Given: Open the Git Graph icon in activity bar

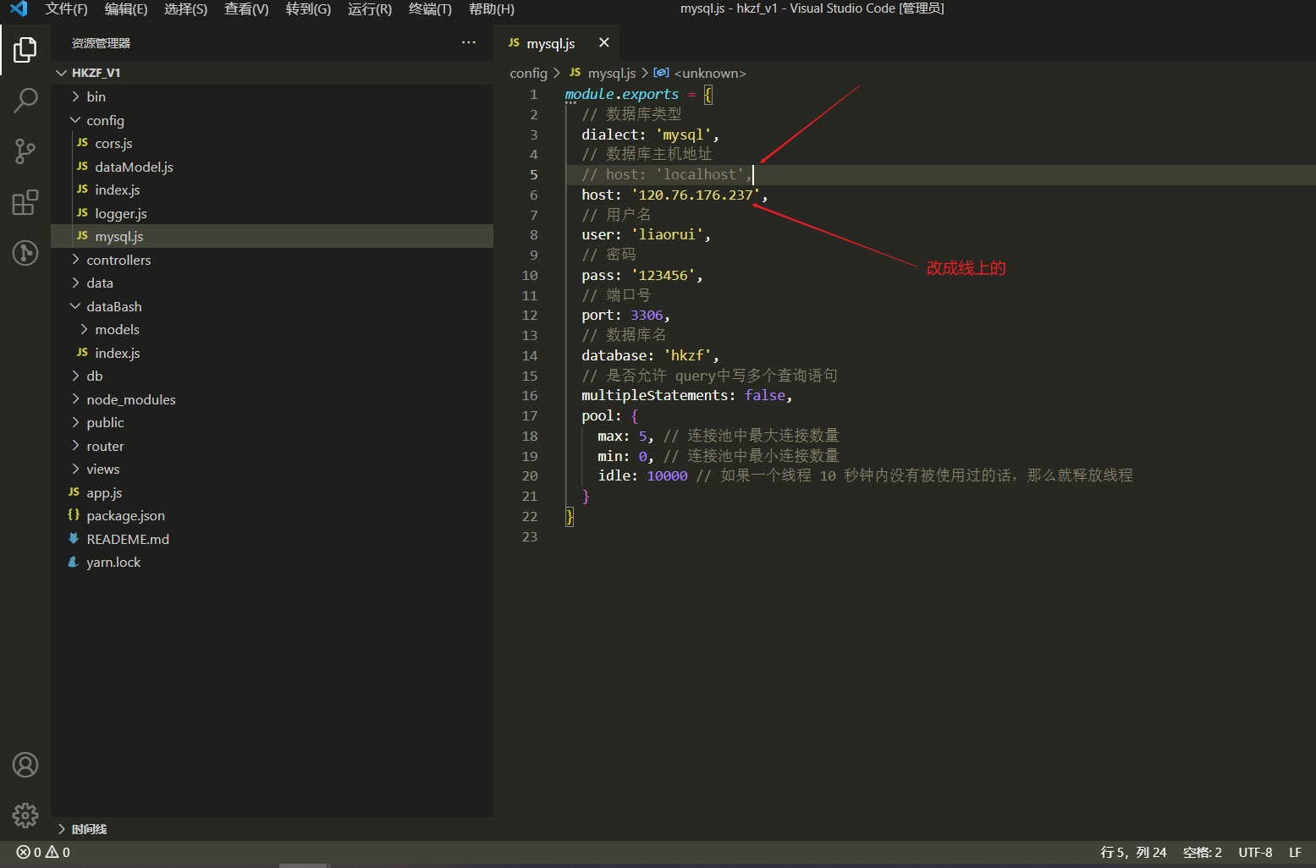Looking at the screenshot, I should [x=25, y=252].
